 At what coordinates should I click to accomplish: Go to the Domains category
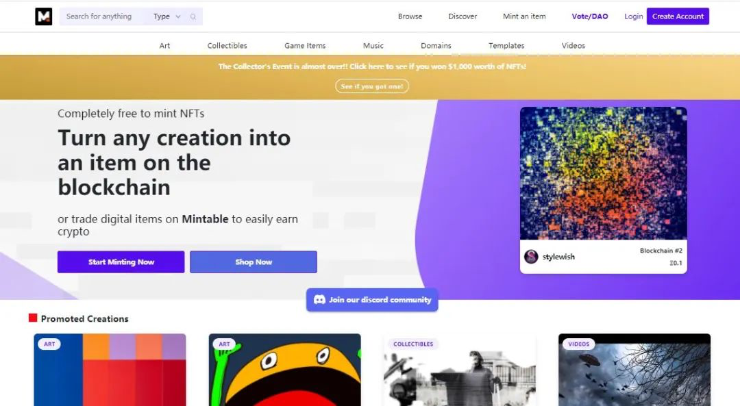coord(436,46)
